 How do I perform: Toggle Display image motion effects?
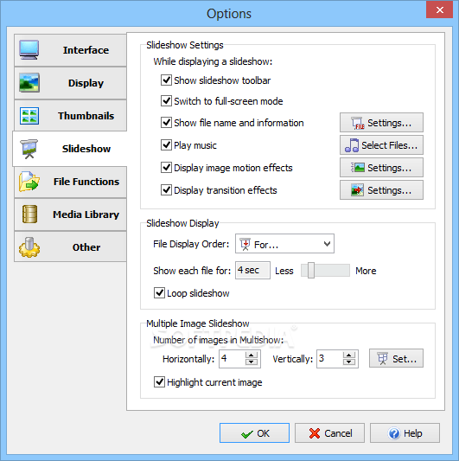click(166, 167)
